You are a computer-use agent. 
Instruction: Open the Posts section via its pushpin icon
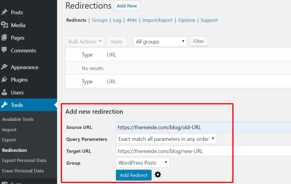(5, 13)
